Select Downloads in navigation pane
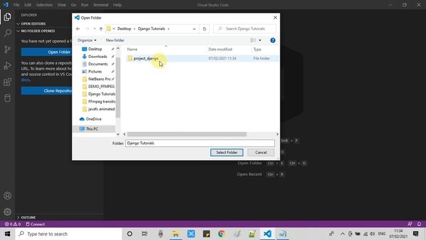 (x=98, y=56)
